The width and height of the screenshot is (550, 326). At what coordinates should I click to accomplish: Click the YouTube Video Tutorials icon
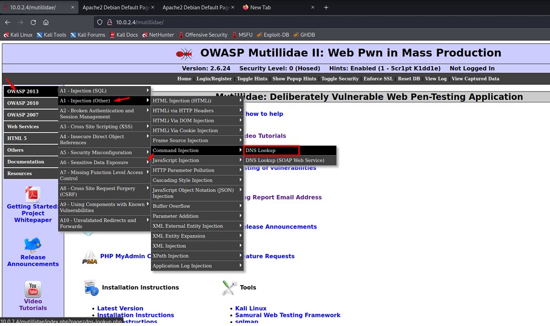click(x=33, y=289)
